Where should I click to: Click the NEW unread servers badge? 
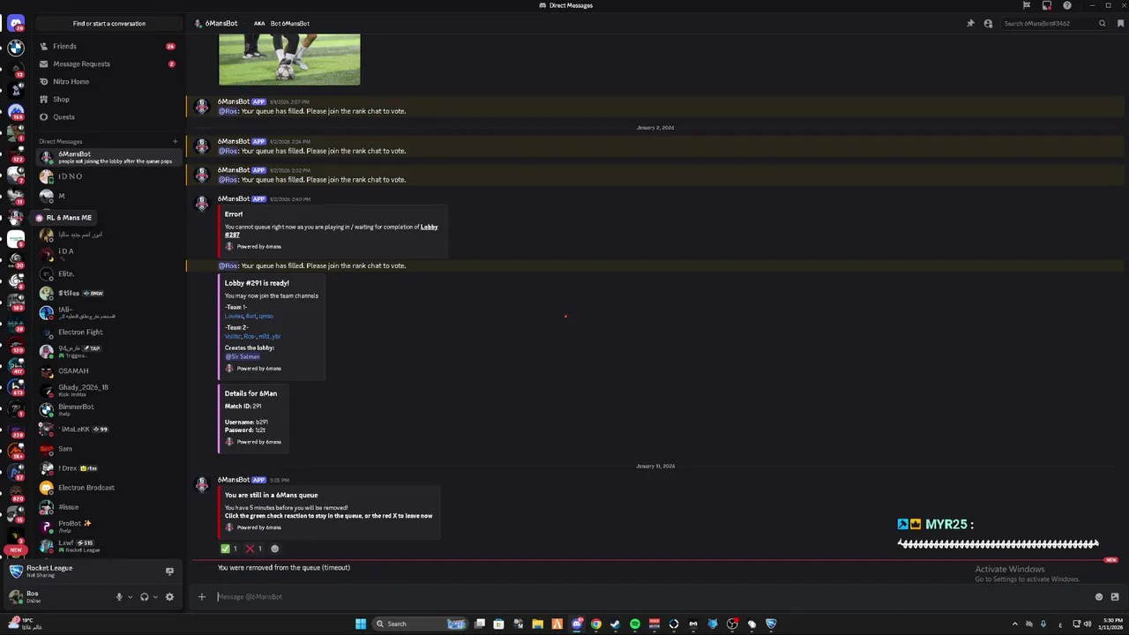click(15, 549)
